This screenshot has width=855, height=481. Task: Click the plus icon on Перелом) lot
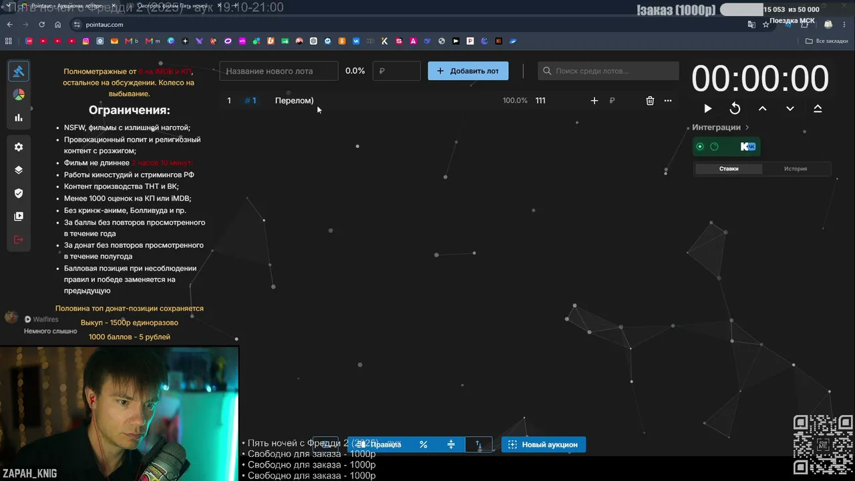click(594, 101)
